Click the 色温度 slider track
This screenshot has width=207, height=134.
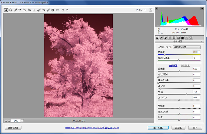(179, 54)
